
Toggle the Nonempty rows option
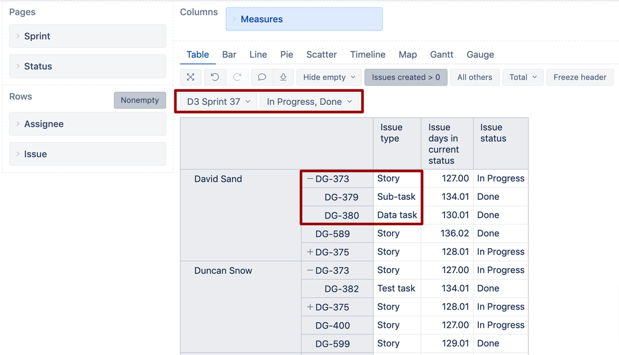[140, 101]
